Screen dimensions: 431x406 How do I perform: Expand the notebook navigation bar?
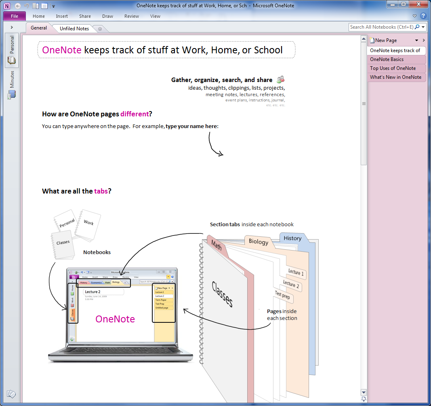(12, 27)
